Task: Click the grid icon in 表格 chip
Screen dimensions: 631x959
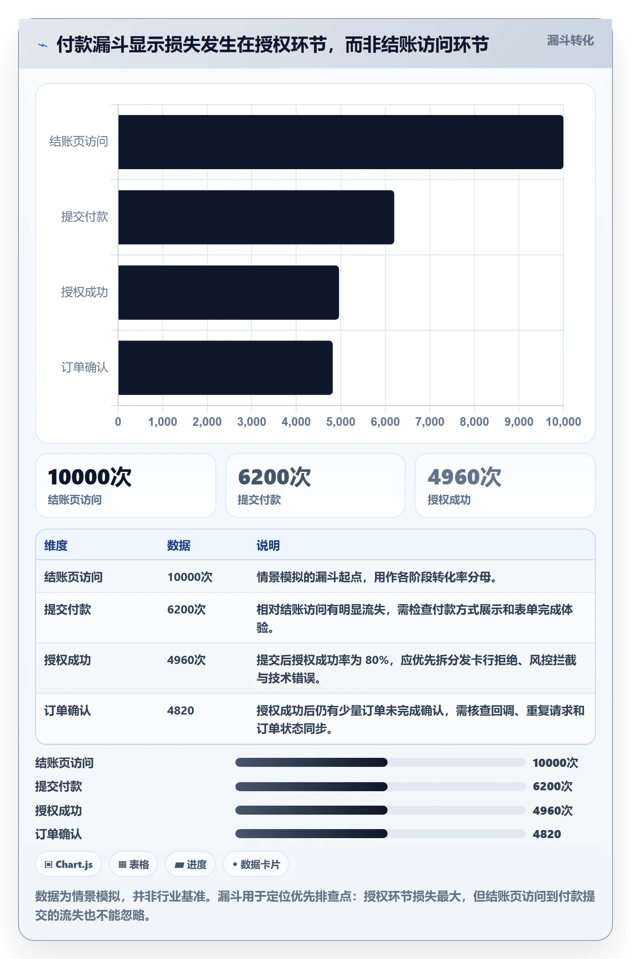Action: 122,865
